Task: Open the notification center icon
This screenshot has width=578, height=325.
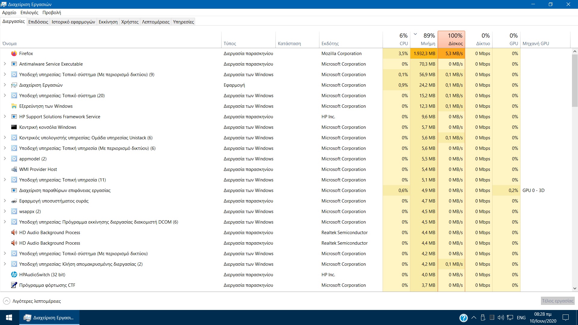Action: pyautogui.click(x=566, y=317)
